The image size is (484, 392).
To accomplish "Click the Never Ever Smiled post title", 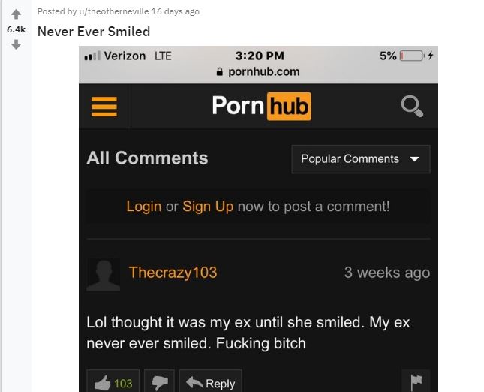I will point(94,32).
